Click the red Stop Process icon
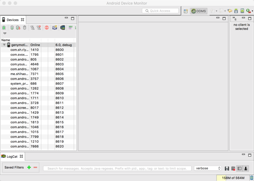The width and height of the screenshot is (254, 181). click(47, 28)
